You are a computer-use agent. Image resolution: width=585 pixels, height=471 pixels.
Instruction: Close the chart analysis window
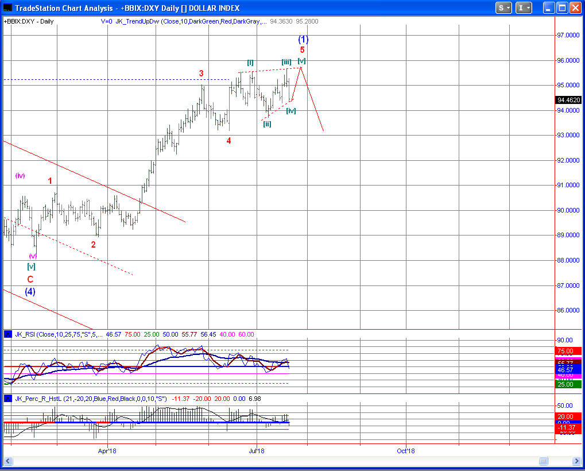pos(576,8)
